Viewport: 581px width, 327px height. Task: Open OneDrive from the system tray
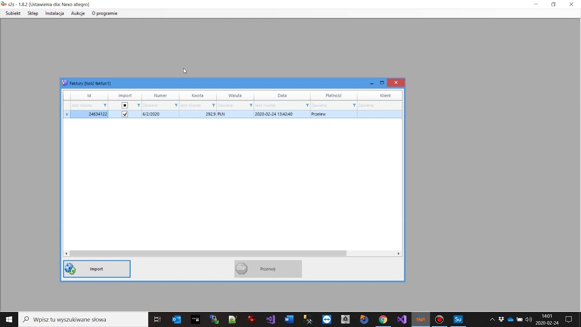(x=511, y=319)
